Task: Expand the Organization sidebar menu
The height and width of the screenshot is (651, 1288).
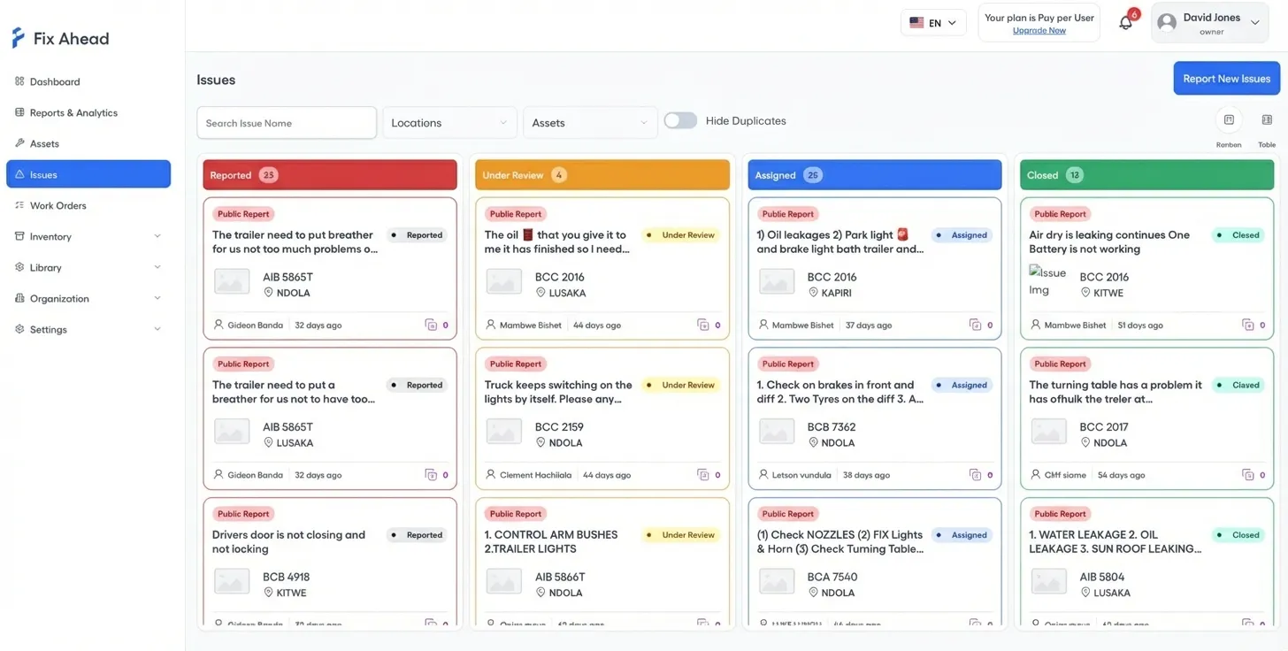Action: (x=62, y=298)
